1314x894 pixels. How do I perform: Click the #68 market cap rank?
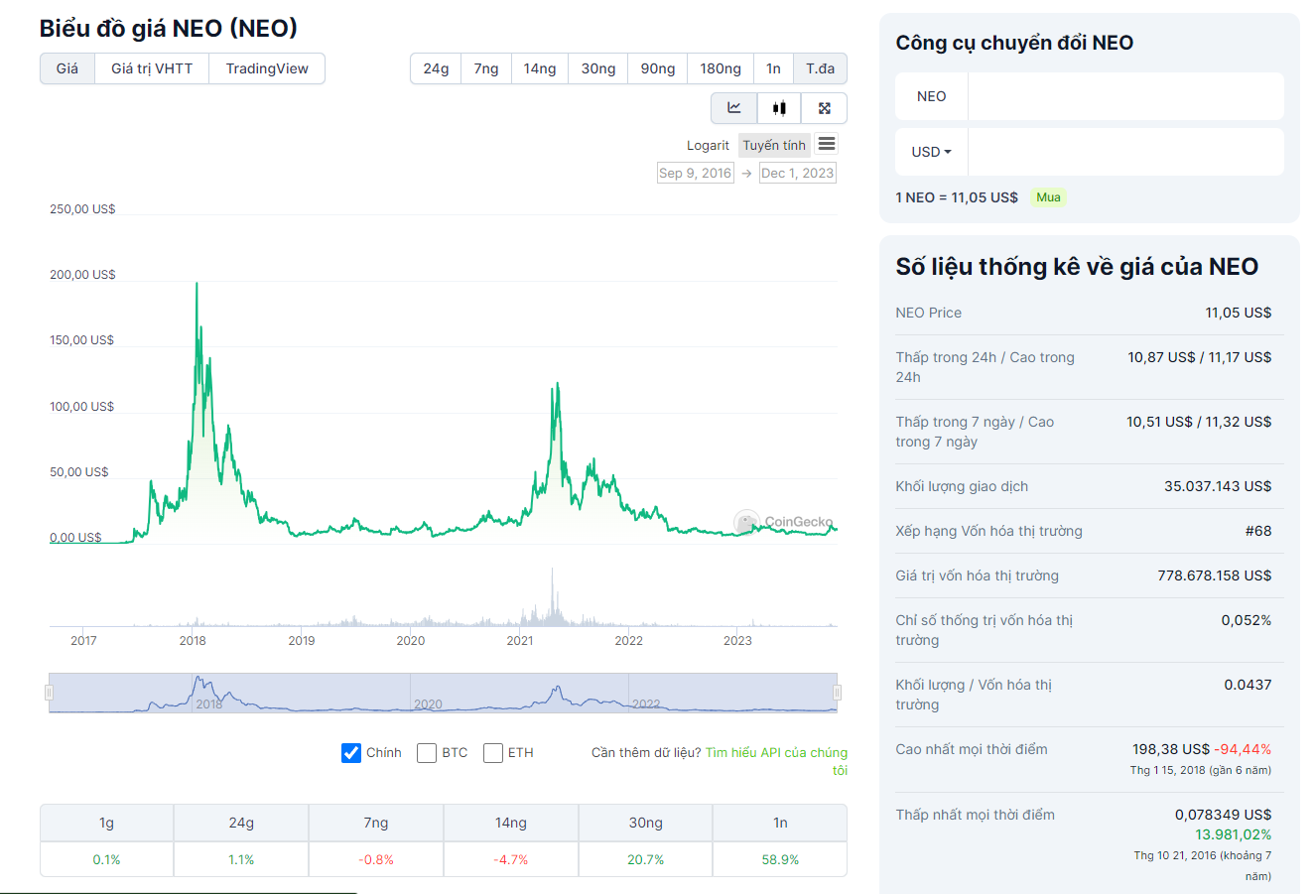1258,531
